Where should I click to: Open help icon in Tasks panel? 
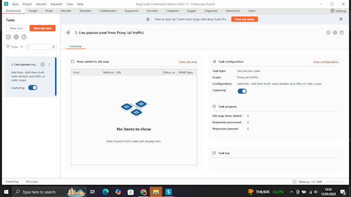point(24,37)
